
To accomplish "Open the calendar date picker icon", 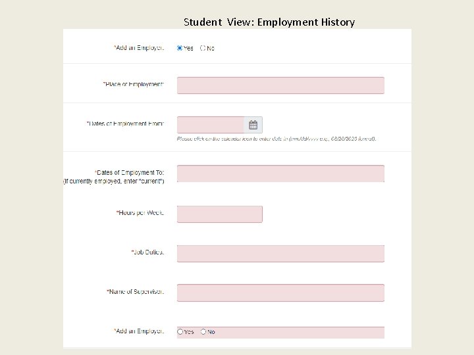I will click(x=253, y=125).
